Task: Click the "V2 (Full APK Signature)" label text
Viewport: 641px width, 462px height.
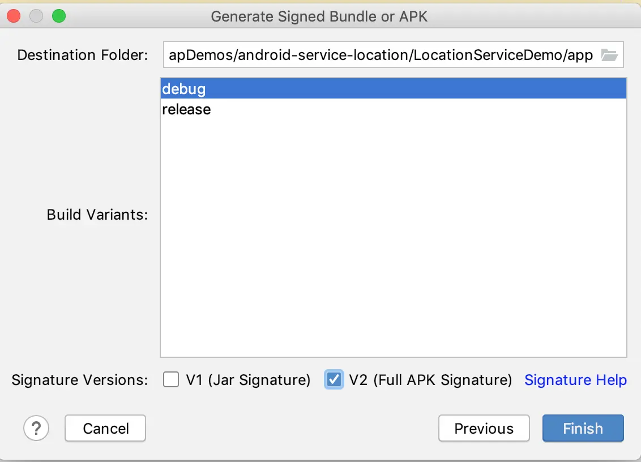Action: tap(430, 379)
